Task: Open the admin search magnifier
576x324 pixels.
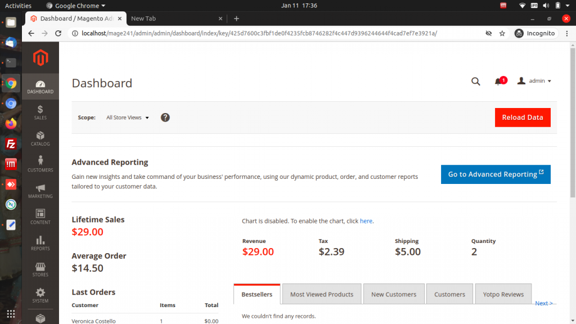Action: pyautogui.click(x=476, y=81)
